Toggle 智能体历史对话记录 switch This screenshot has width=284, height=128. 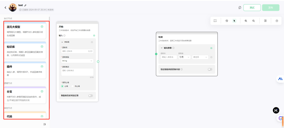(x=90, y=96)
